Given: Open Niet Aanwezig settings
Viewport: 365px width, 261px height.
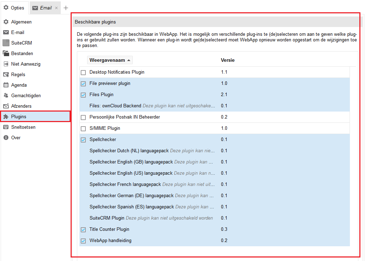Looking at the screenshot, I should (x=35, y=64).
